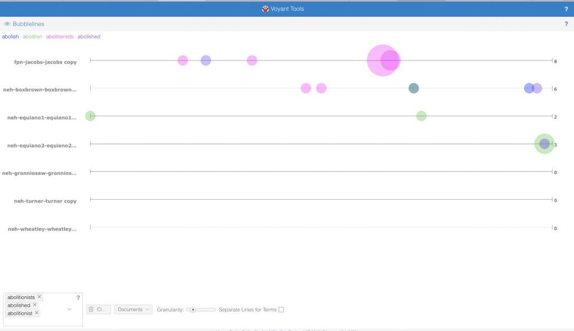Expand the terms selector dropdown arrow
The image size is (574, 331).
pyautogui.click(x=70, y=309)
